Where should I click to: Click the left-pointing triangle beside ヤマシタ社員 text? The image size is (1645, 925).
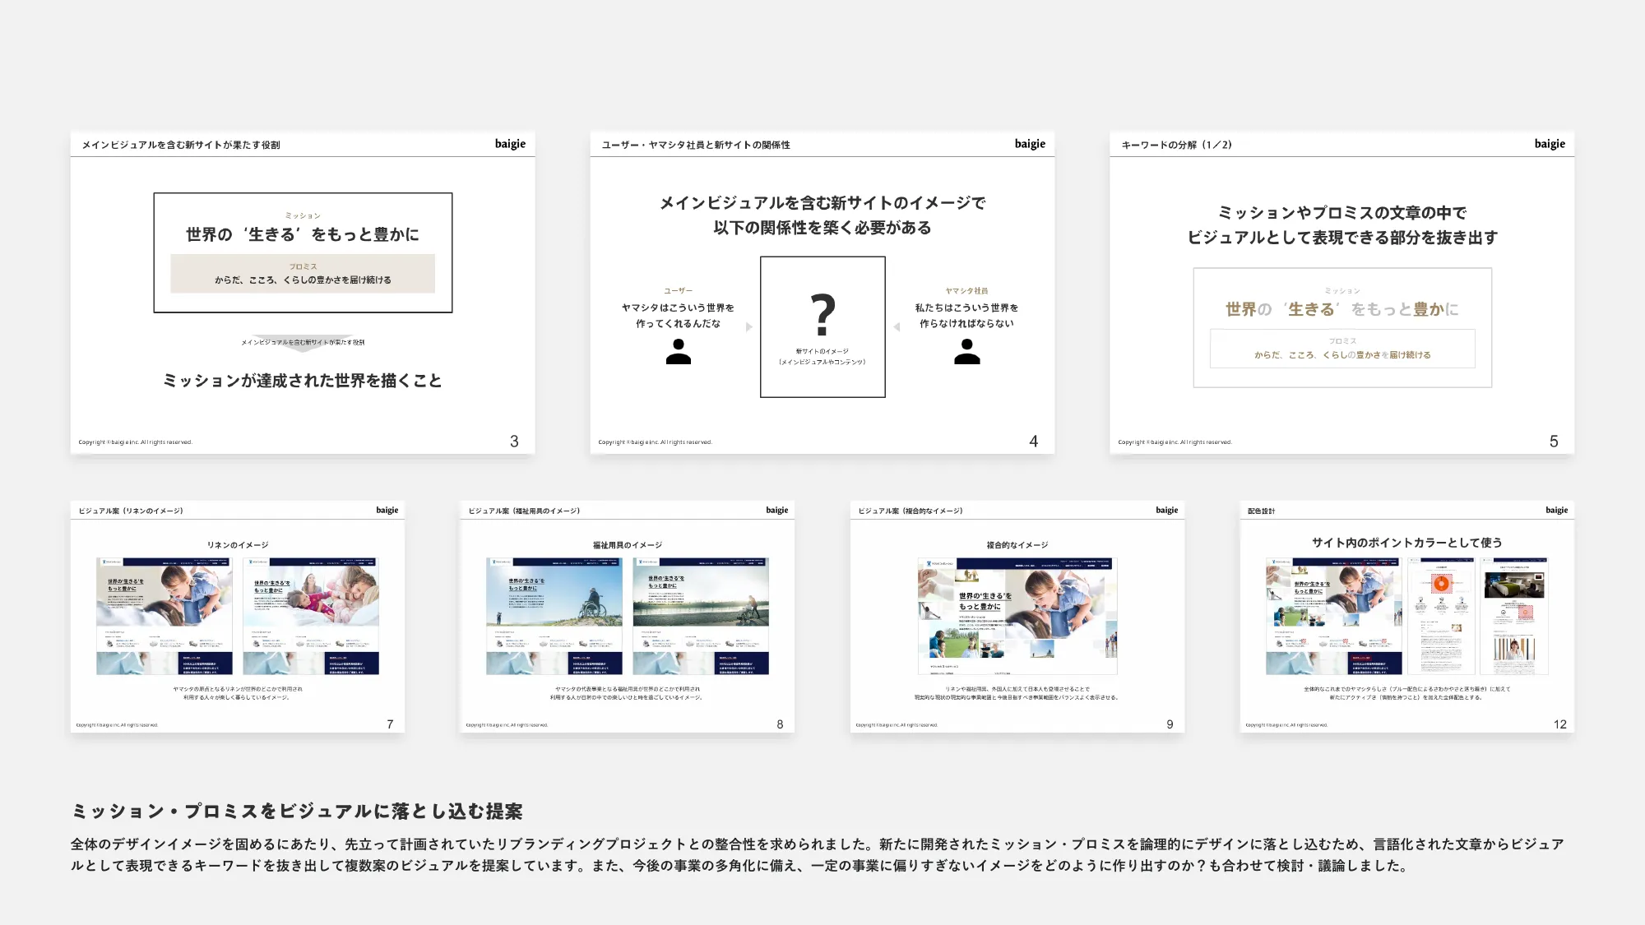897,327
